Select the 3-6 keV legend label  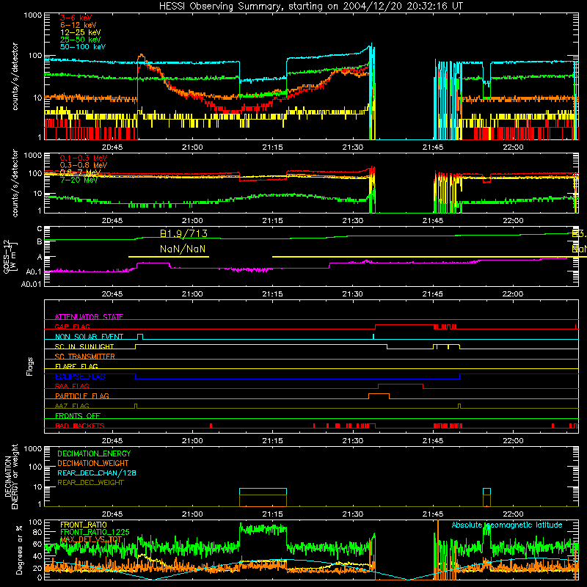click(x=76, y=18)
